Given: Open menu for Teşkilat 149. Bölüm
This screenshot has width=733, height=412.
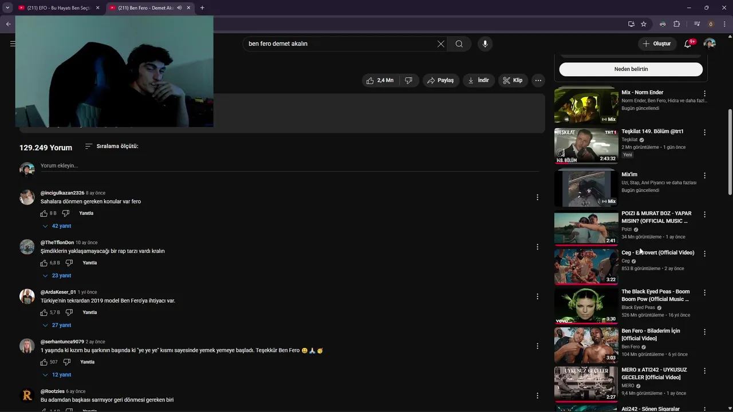Looking at the screenshot, I should pos(704,133).
